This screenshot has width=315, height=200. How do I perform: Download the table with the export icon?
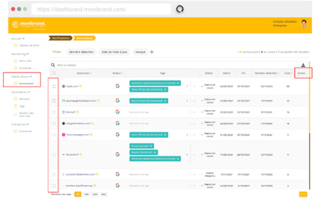coord(303,65)
